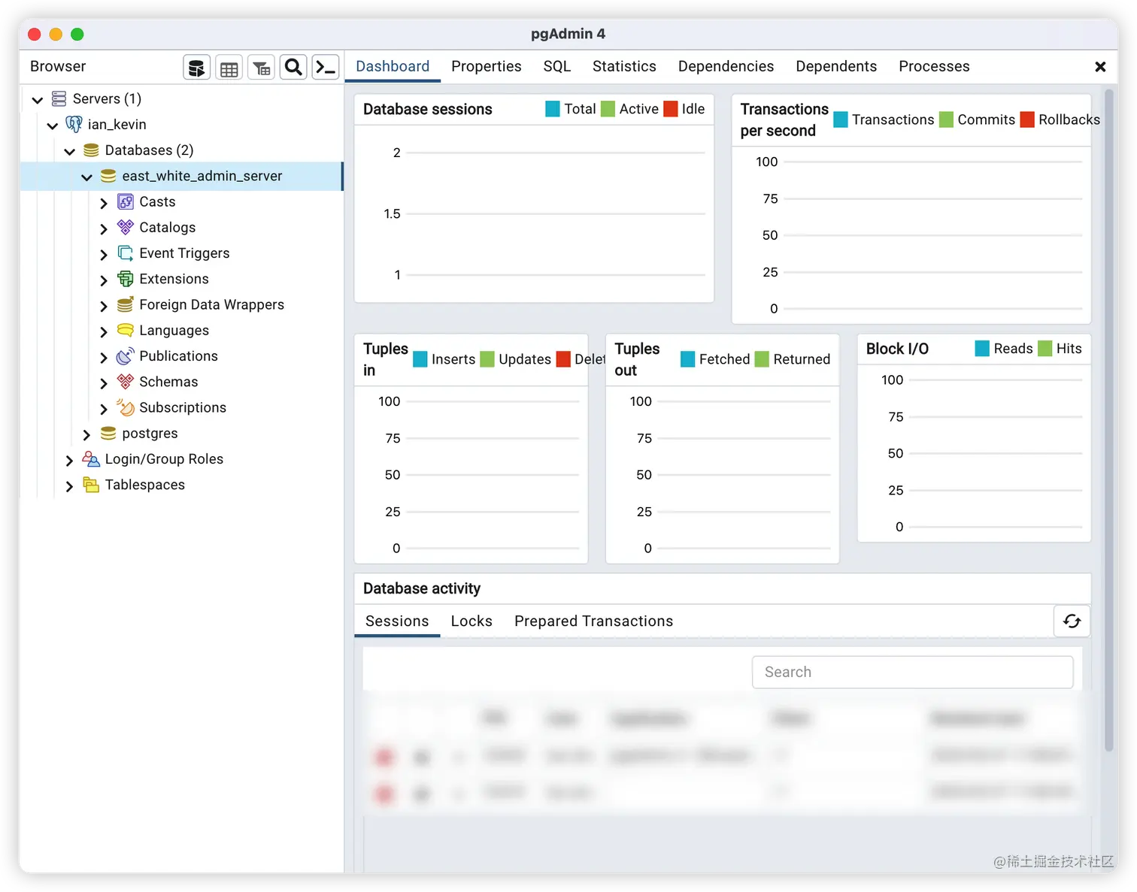Switch to the Dependencies tab
Screen dimensions: 1137x892
pos(726,66)
